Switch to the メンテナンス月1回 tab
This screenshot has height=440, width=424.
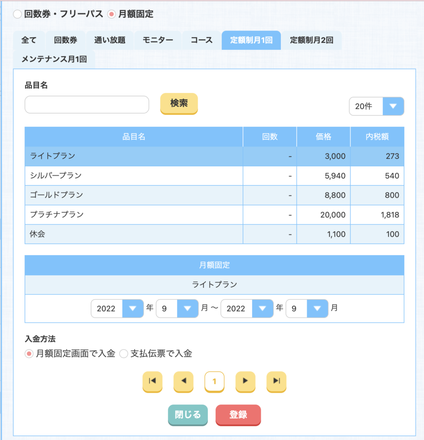[x=54, y=60]
